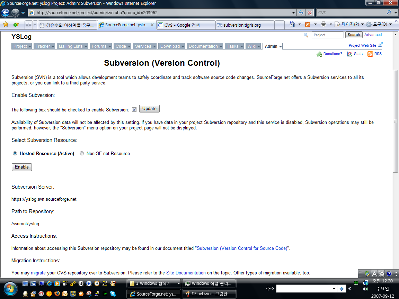The image size is (399, 299).
Task: Switch to the subversion.tigris.org tab
Action: [x=245, y=25]
